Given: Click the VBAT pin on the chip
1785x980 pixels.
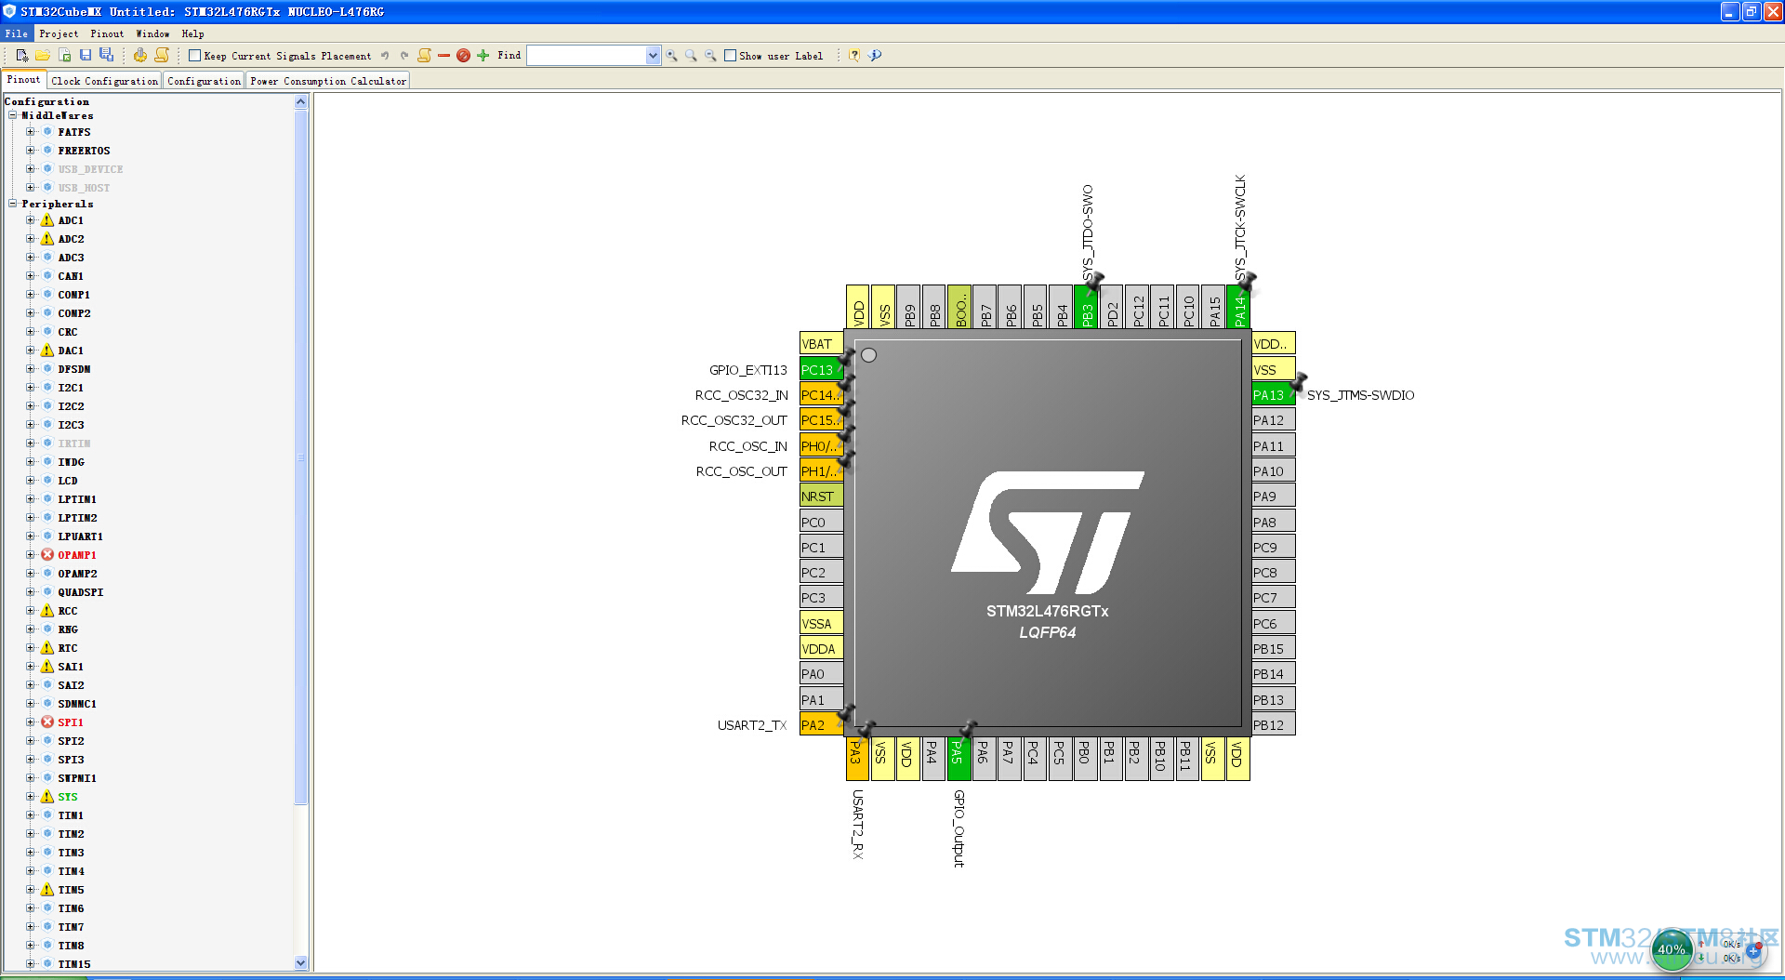Looking at the screenshot, I should (x=821, y=344).
